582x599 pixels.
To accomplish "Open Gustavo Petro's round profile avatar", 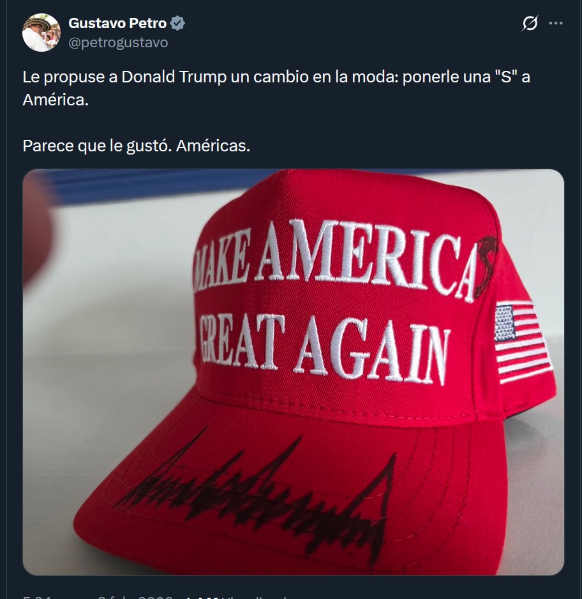I will coord(41,33).
